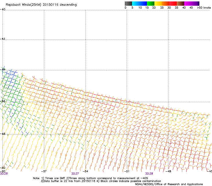Click the '>50 knots' legend label
Image resolution: width=212 pixels, height=186 pixels.
(204, 8)
